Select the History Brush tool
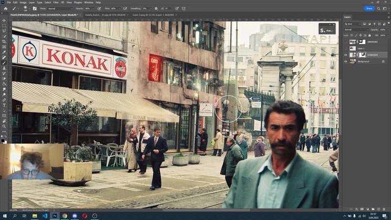391x220 pixels. point(4,73)
